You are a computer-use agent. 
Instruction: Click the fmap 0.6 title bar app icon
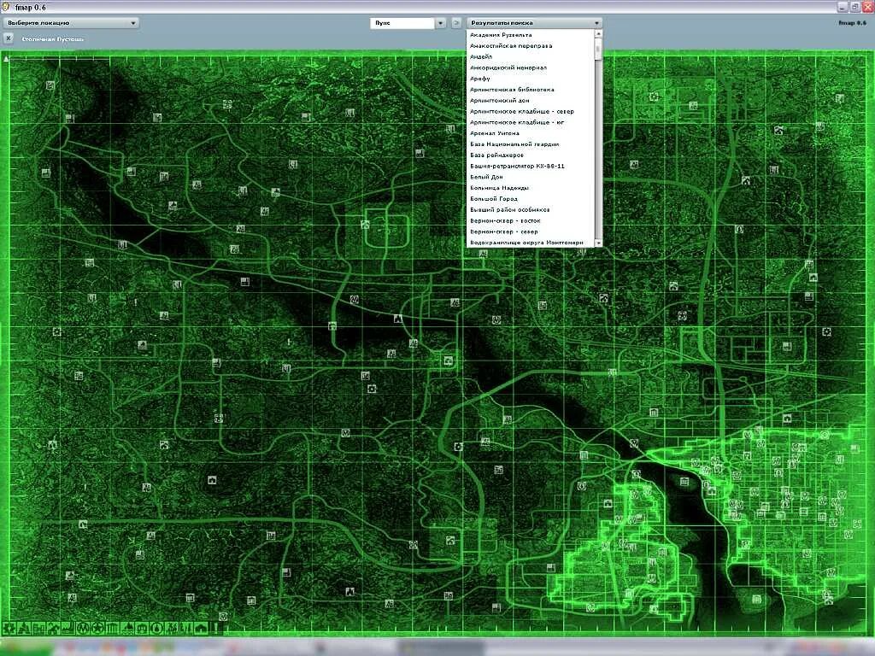click(6, 7)
